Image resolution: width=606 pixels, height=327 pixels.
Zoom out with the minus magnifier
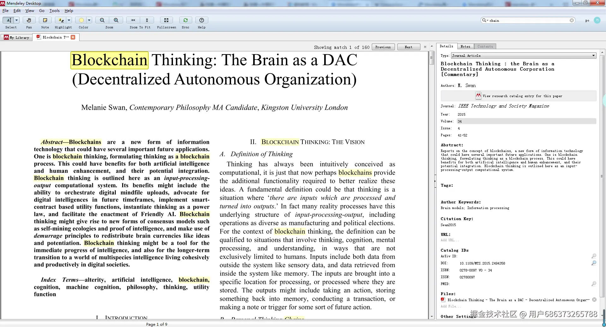point(102,20)
